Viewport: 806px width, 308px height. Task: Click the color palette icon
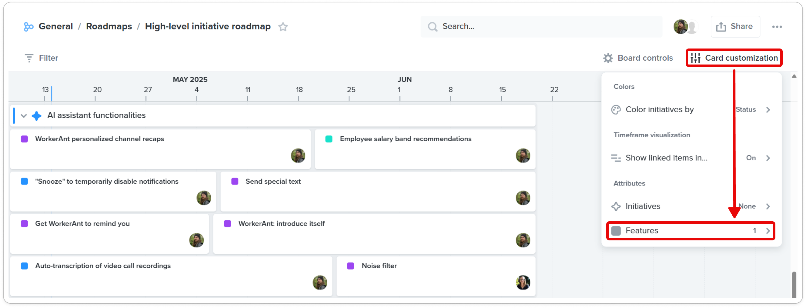(x=616, y=109)
